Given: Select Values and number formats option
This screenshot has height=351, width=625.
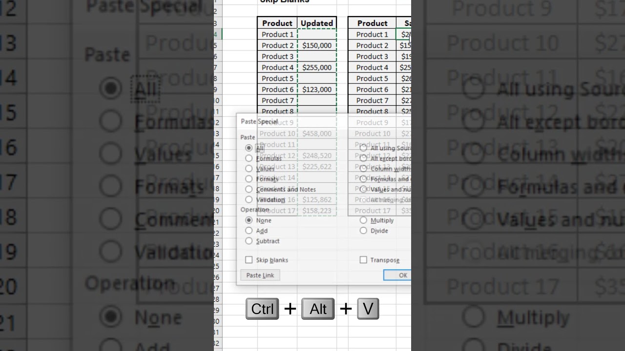Looking at the screenshot, I should (x=363, y=189).
